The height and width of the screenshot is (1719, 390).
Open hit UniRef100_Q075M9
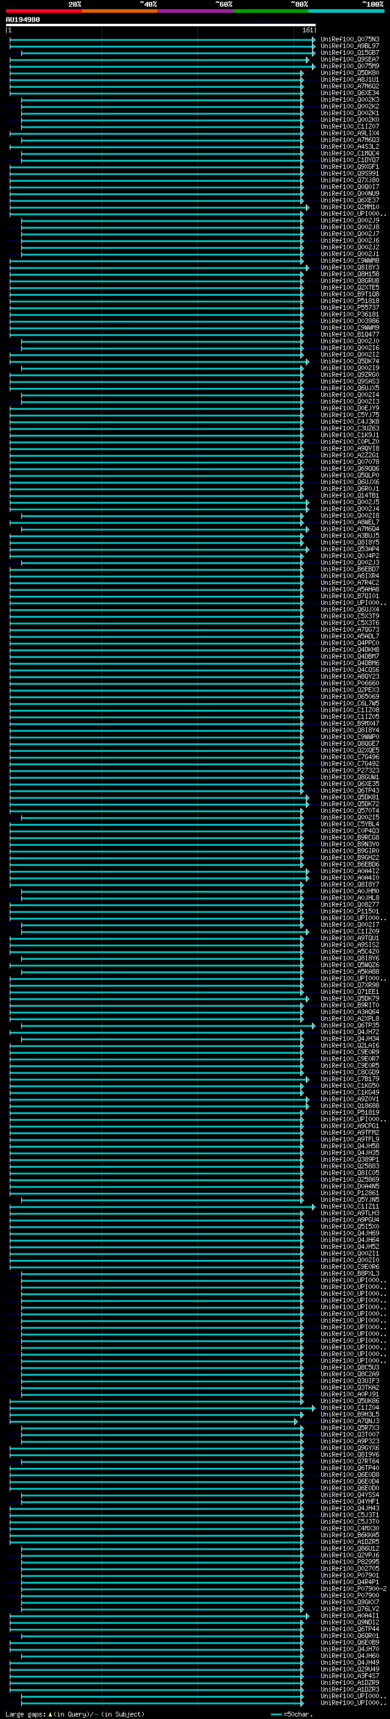point(350,66)
